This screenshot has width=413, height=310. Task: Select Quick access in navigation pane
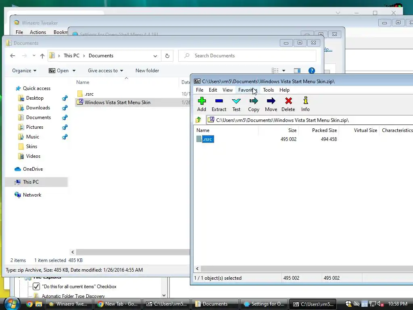36,88
